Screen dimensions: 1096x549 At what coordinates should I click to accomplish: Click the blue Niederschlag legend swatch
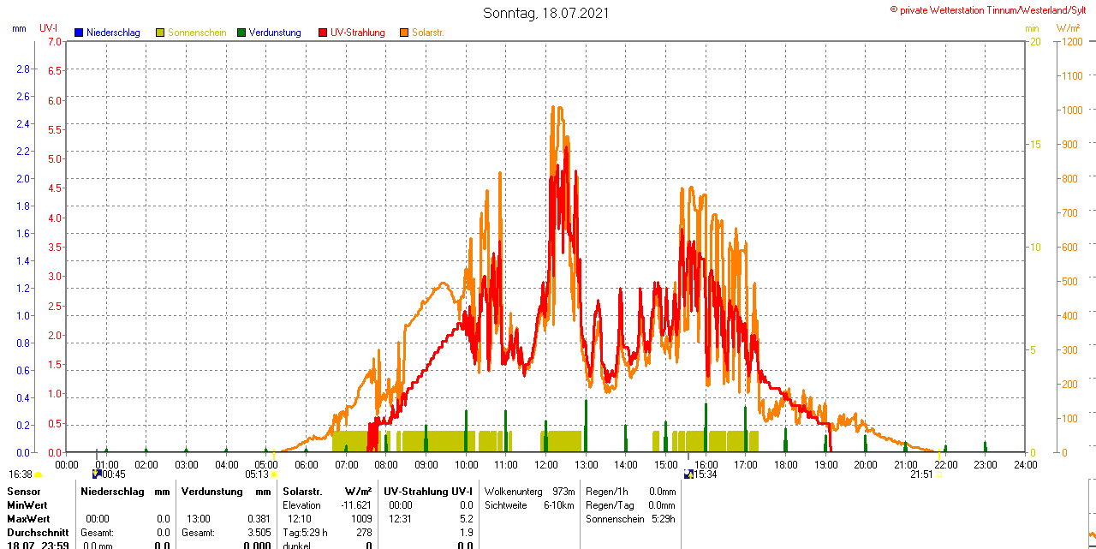pos(79,33)
